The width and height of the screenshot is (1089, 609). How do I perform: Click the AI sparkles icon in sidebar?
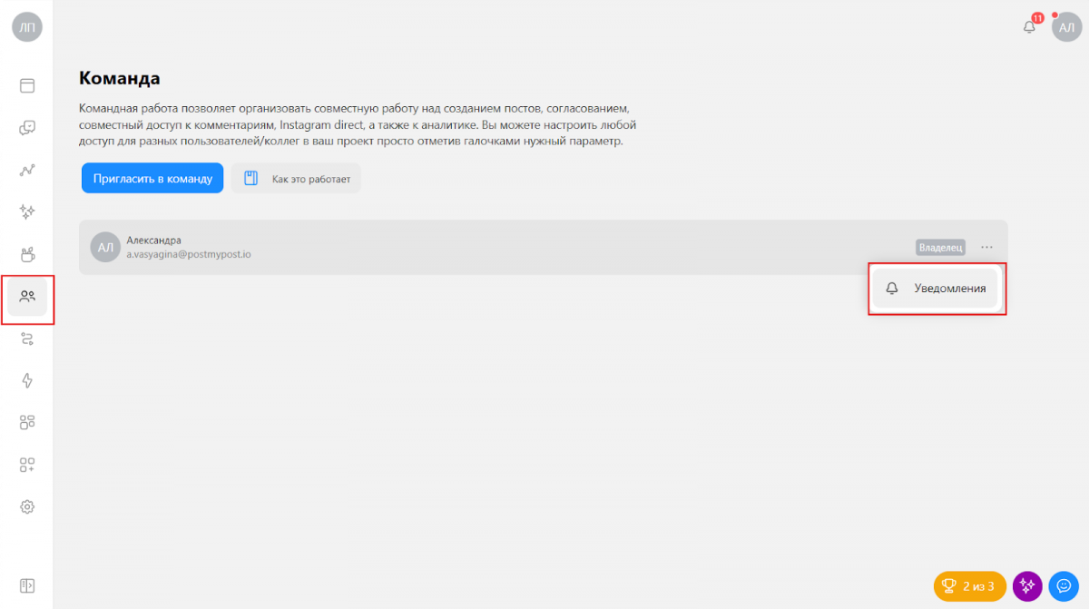[27, 211]
